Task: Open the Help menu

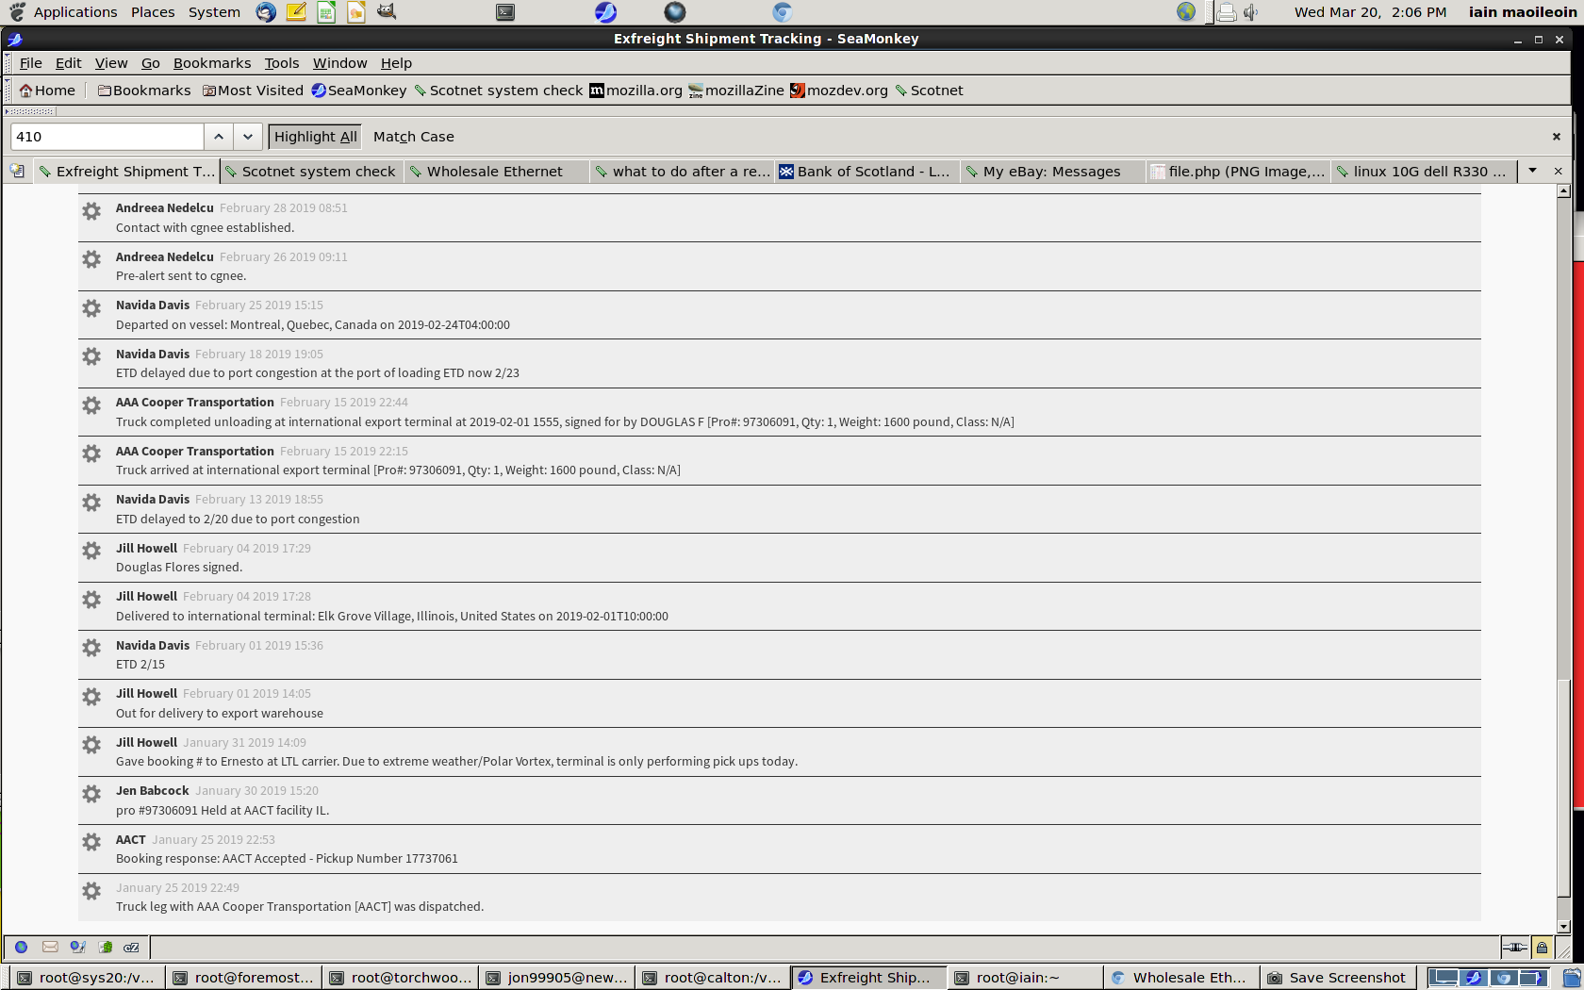Action: point(396,63)
